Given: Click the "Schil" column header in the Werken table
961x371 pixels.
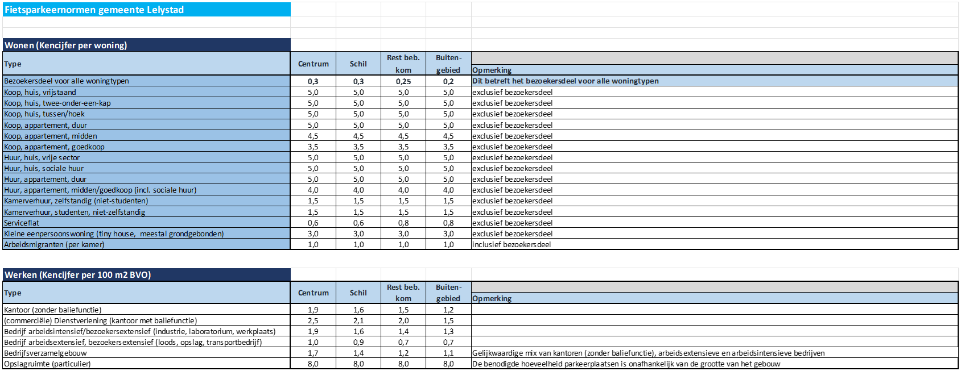Looking at the screenshot, I should click(358, 293).
